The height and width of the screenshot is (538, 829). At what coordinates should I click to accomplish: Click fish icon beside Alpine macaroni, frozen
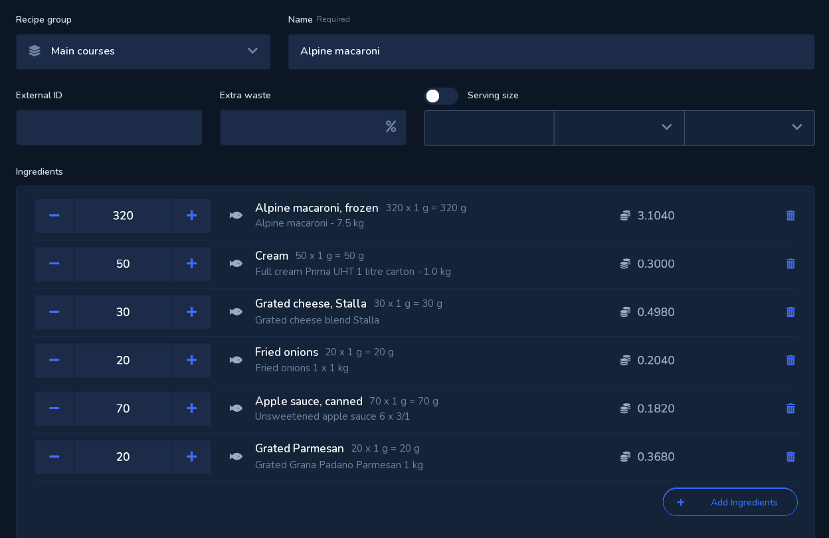click(236, 215)
